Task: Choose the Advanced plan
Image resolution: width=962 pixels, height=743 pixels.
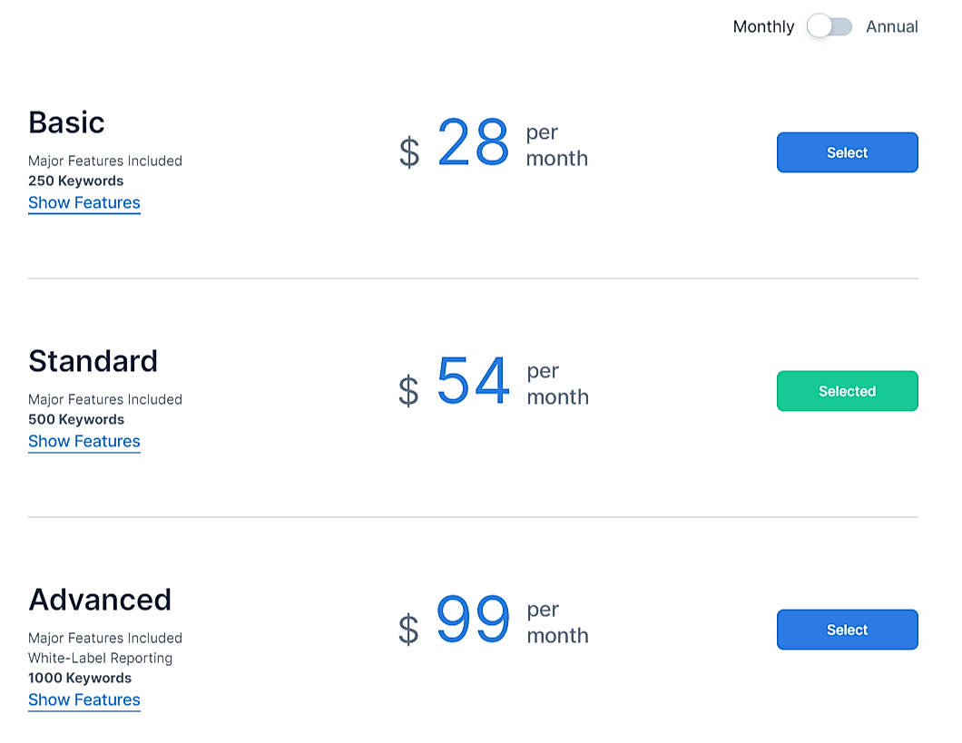Action: point(847,630)
